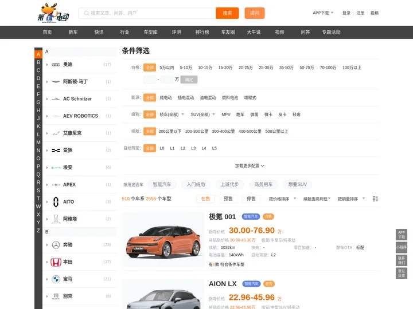Expand 加载更多配置 options
This screenshot has width=413, height=309.
[x=250, y=166]
